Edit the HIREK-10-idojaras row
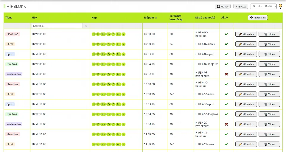This screenshot has width=286, height=152. 246,114
